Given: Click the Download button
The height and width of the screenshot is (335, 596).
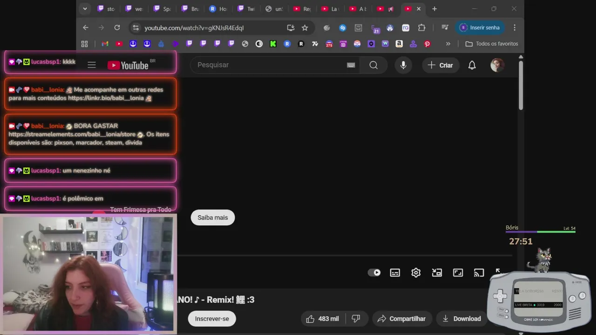Looking at the screenshot, I should (x=461, y=319).
